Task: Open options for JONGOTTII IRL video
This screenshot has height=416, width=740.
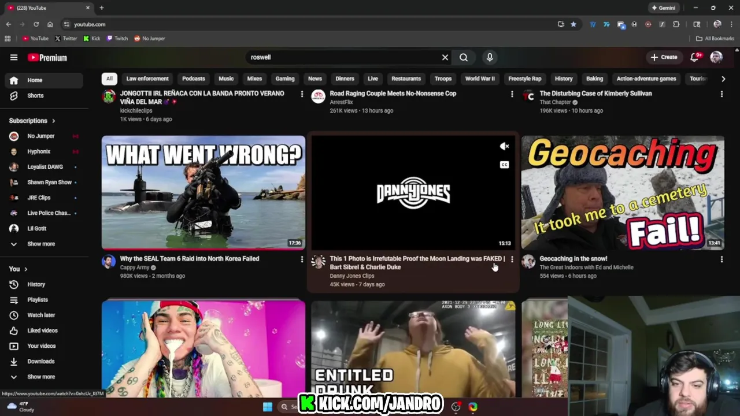Action: point(302,94)
